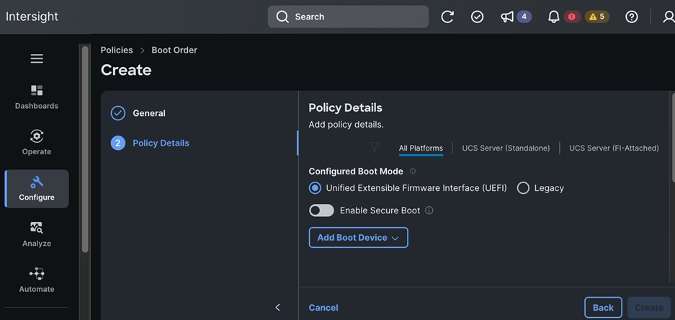Open the hamburger navigation menu
Viewport: 675px width, 320px height.
37,58
